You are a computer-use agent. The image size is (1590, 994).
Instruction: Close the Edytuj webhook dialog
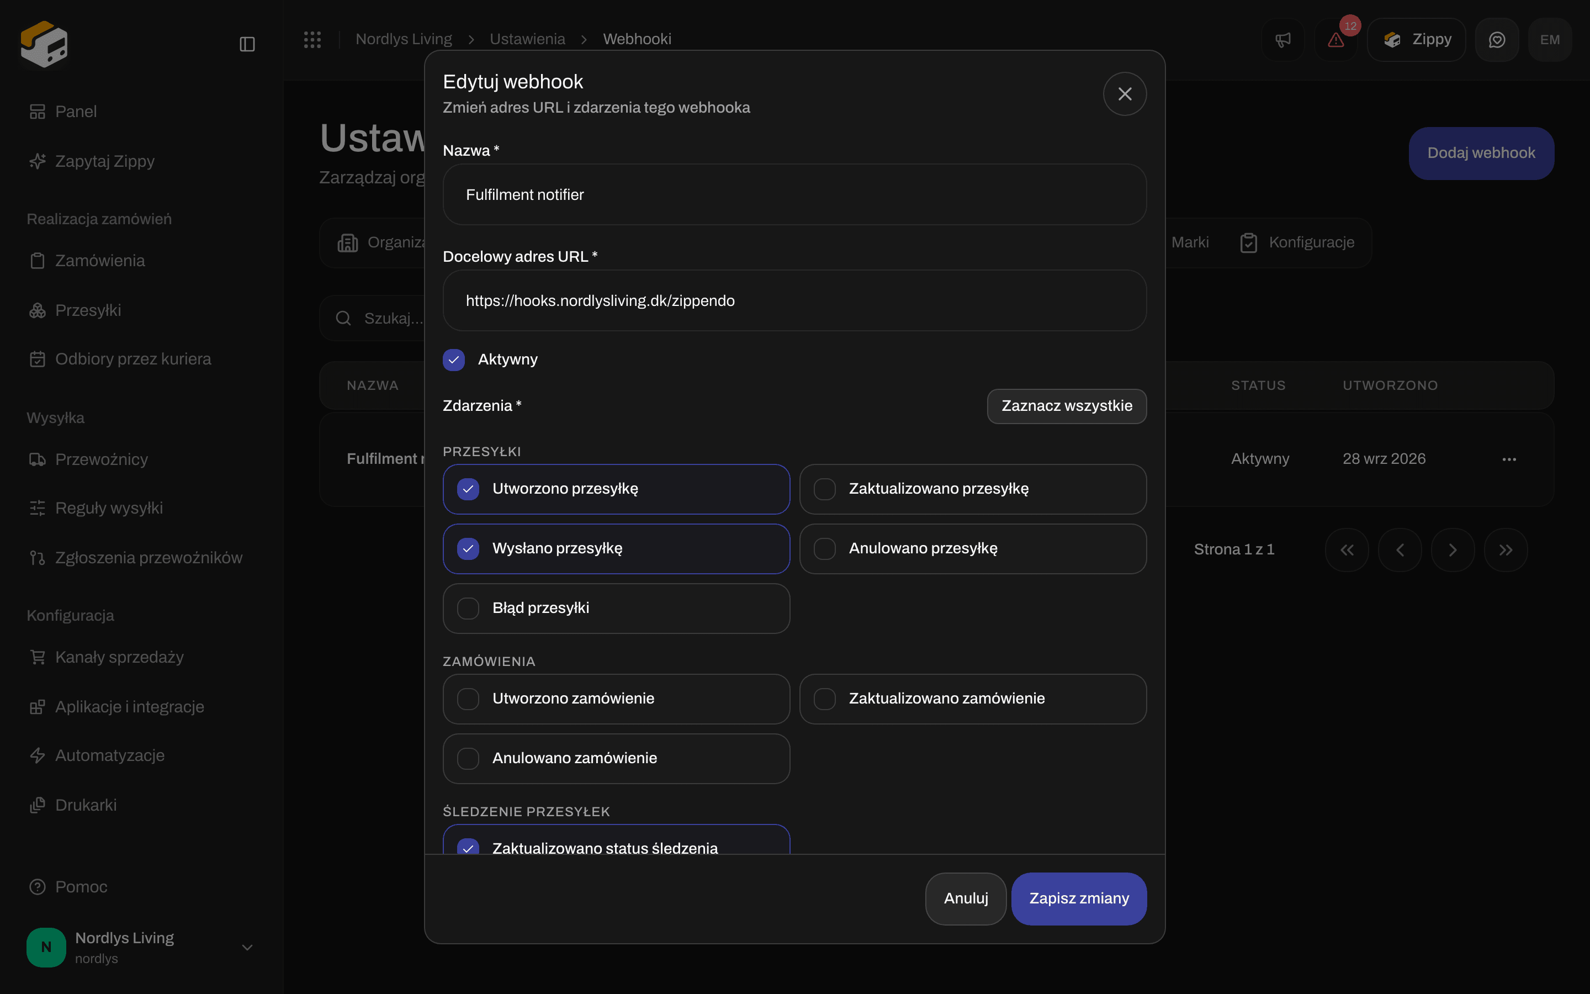tap(1125, 94)
